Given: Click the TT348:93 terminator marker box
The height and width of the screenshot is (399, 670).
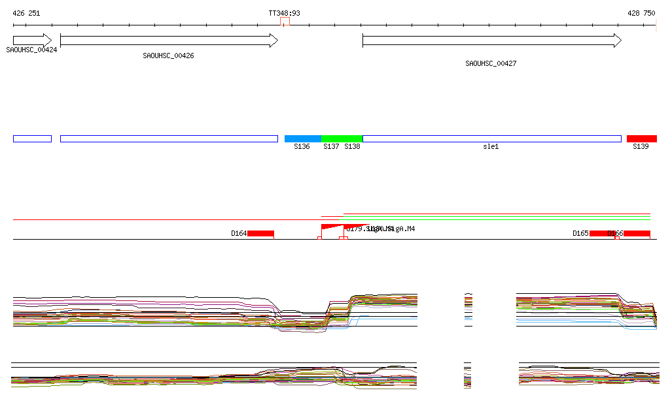Looking at the screenshot, I should coord(285,22).
